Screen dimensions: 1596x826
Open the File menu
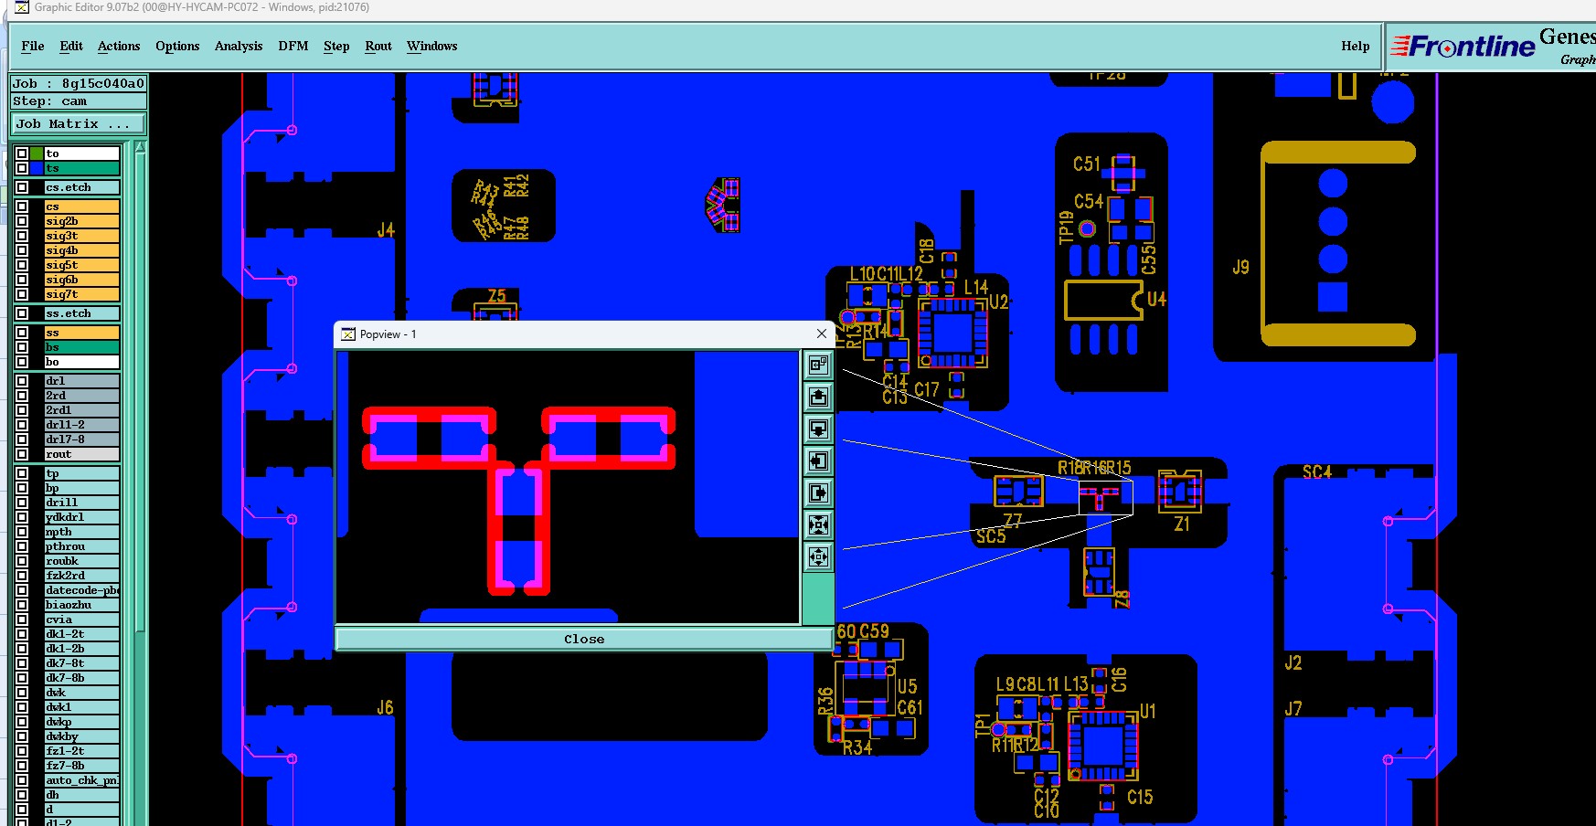click(33, 46)
